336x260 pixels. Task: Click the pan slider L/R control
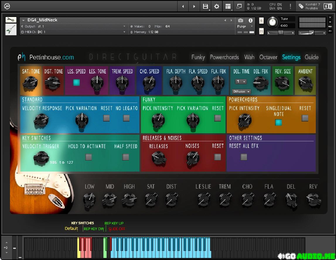pos(281,33)
